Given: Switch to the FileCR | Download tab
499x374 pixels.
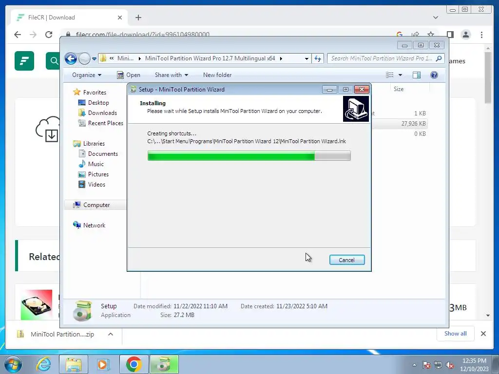Looking at the screenshot, I should (x=69, y=18).
